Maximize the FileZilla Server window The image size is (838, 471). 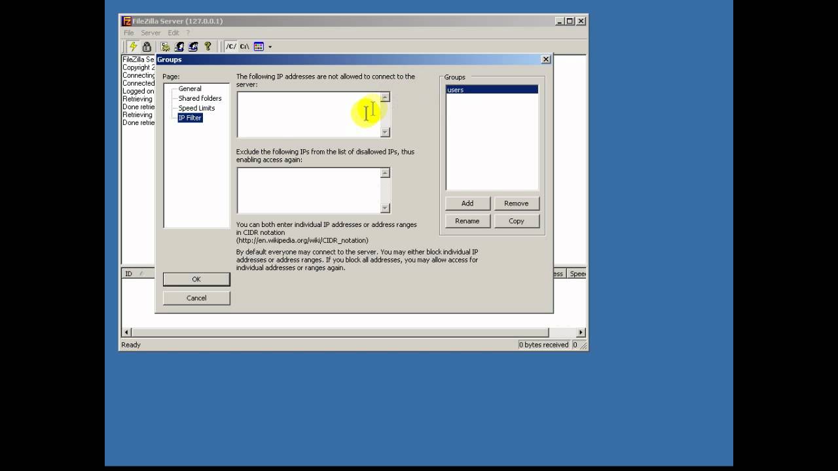point(570,21)
